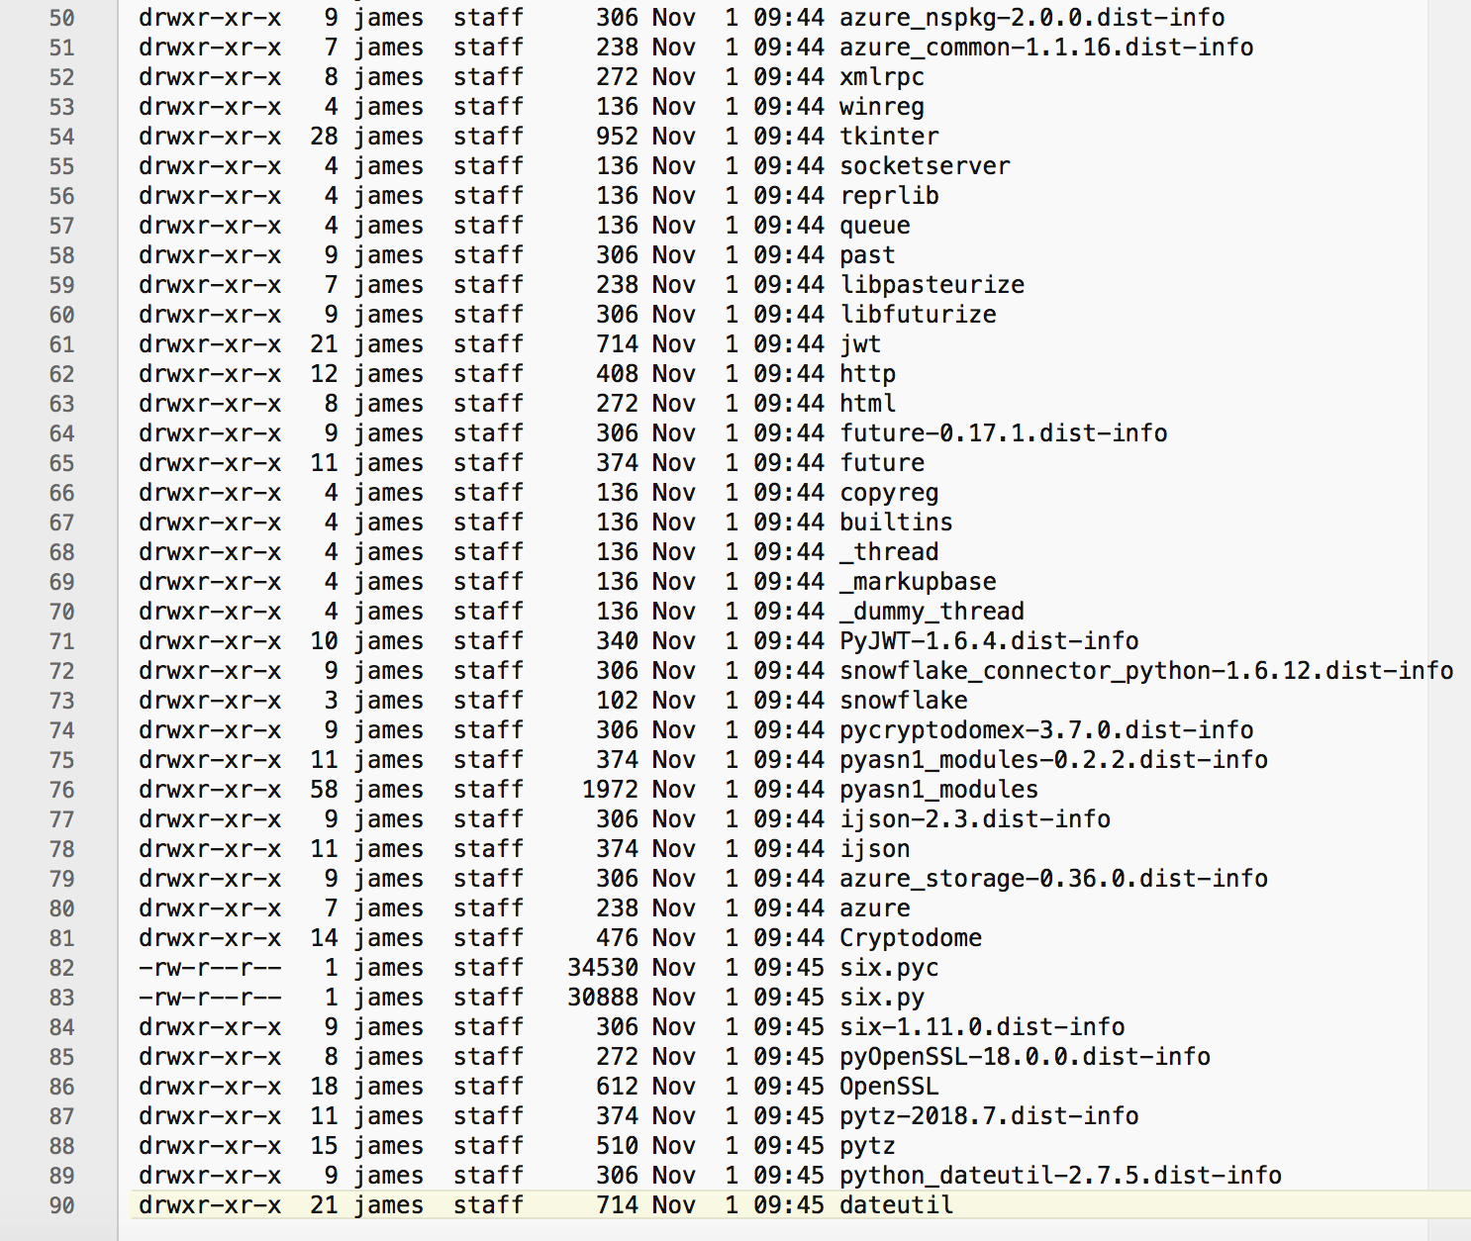Screen dimensions: 1471x1241
Task: Click on the Cryptodome entry
Action: pyautogui.click(x=910, y=938)
